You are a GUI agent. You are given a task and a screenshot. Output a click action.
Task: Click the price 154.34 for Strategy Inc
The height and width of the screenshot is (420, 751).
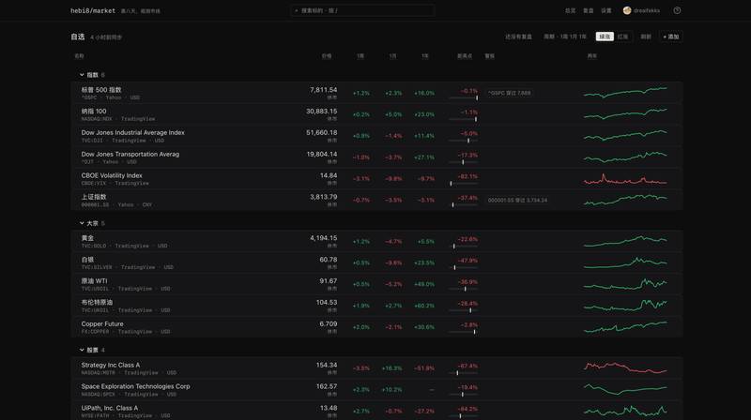coord(327,365)
